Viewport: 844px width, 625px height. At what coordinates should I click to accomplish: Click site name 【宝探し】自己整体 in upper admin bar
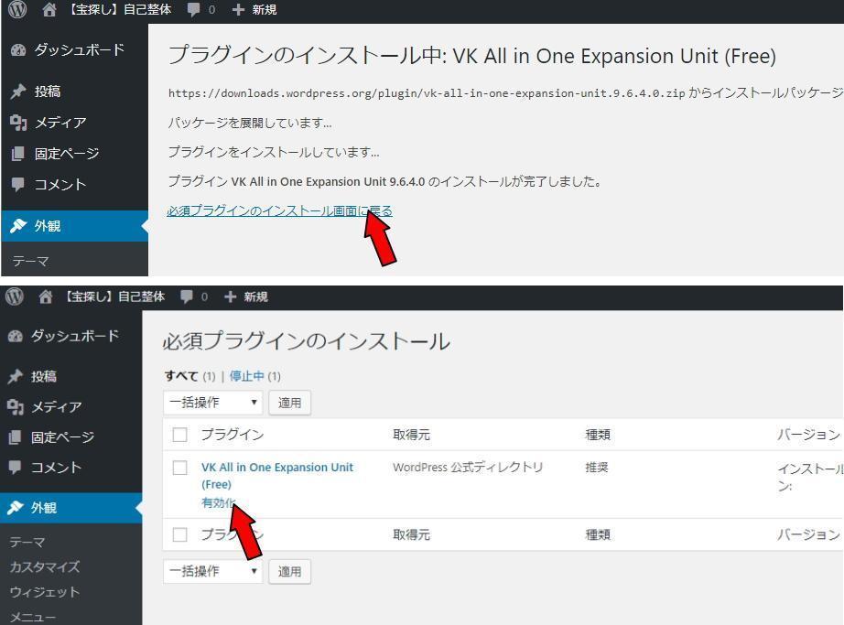point(120,10)
